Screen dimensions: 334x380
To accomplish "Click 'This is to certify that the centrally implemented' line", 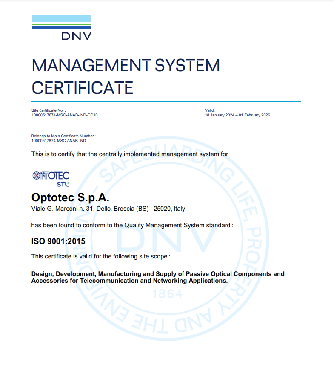I will 130,154.
